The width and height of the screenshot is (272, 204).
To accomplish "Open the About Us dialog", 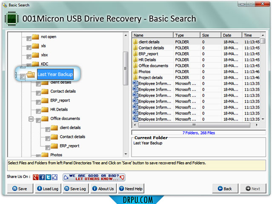I will pyautogui.click(x=103, y=189).
